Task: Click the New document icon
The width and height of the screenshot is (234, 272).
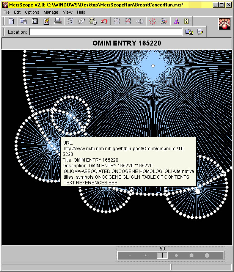Action: (11, 21)
